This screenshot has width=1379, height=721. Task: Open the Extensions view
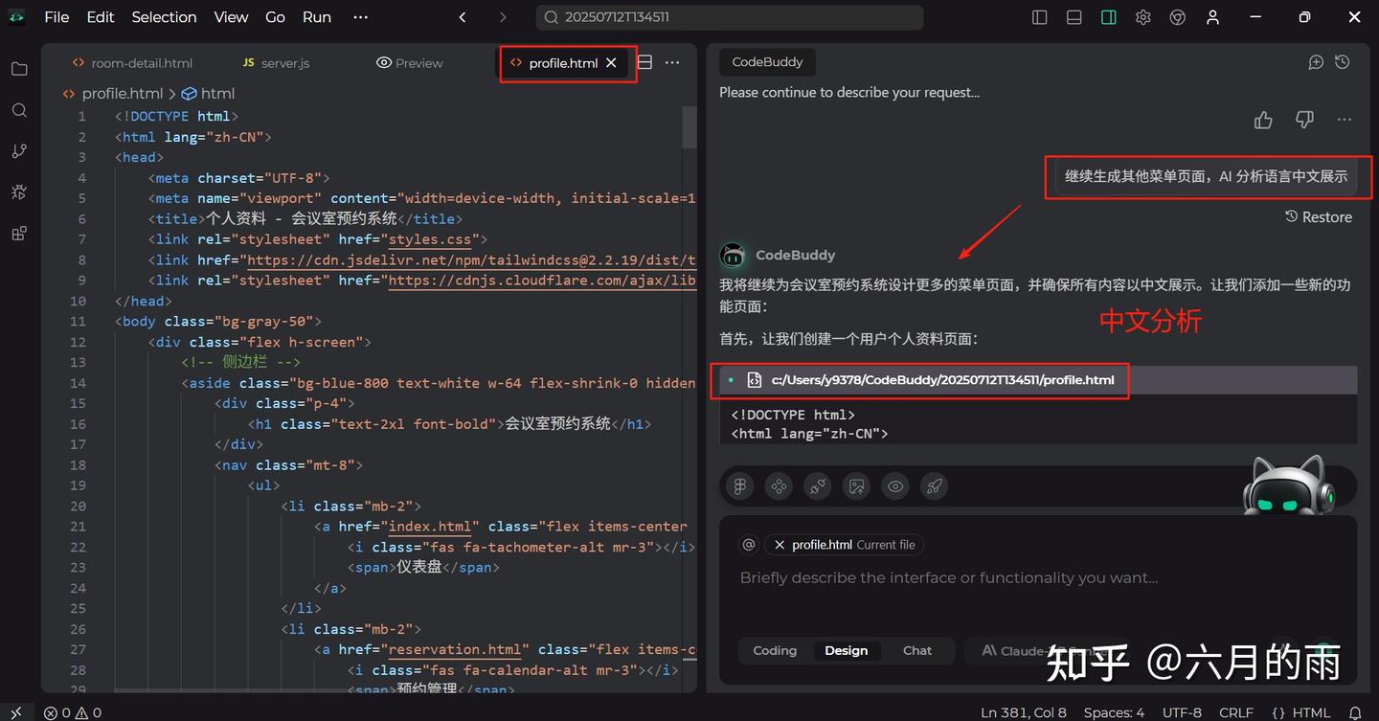click(x=19, y=234)
